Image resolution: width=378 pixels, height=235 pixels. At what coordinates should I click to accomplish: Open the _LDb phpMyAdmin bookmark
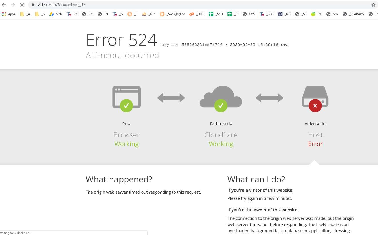pyautogui.click(x=149, y=14)
